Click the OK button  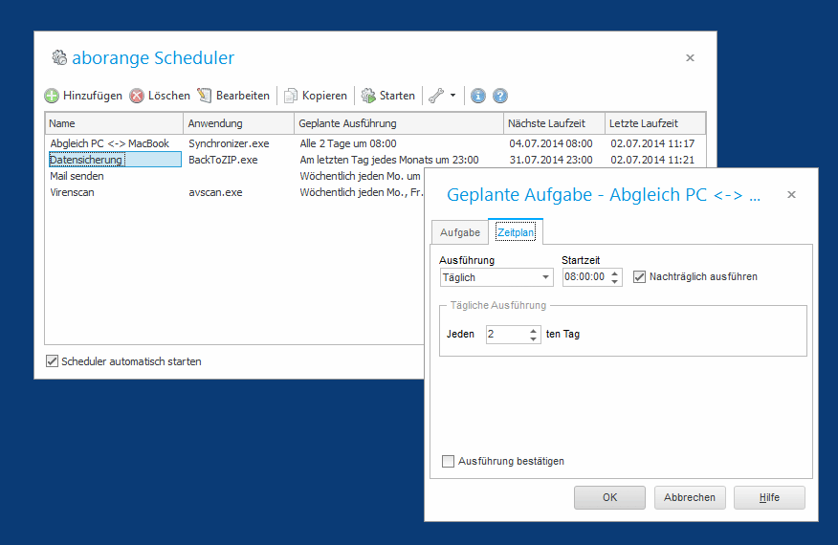click(x=609, y=497)
